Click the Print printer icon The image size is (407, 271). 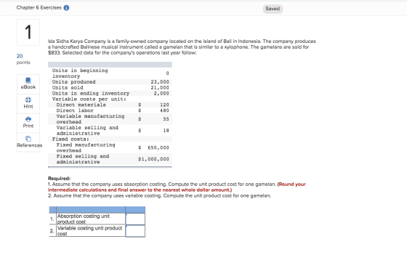[28, 119]
